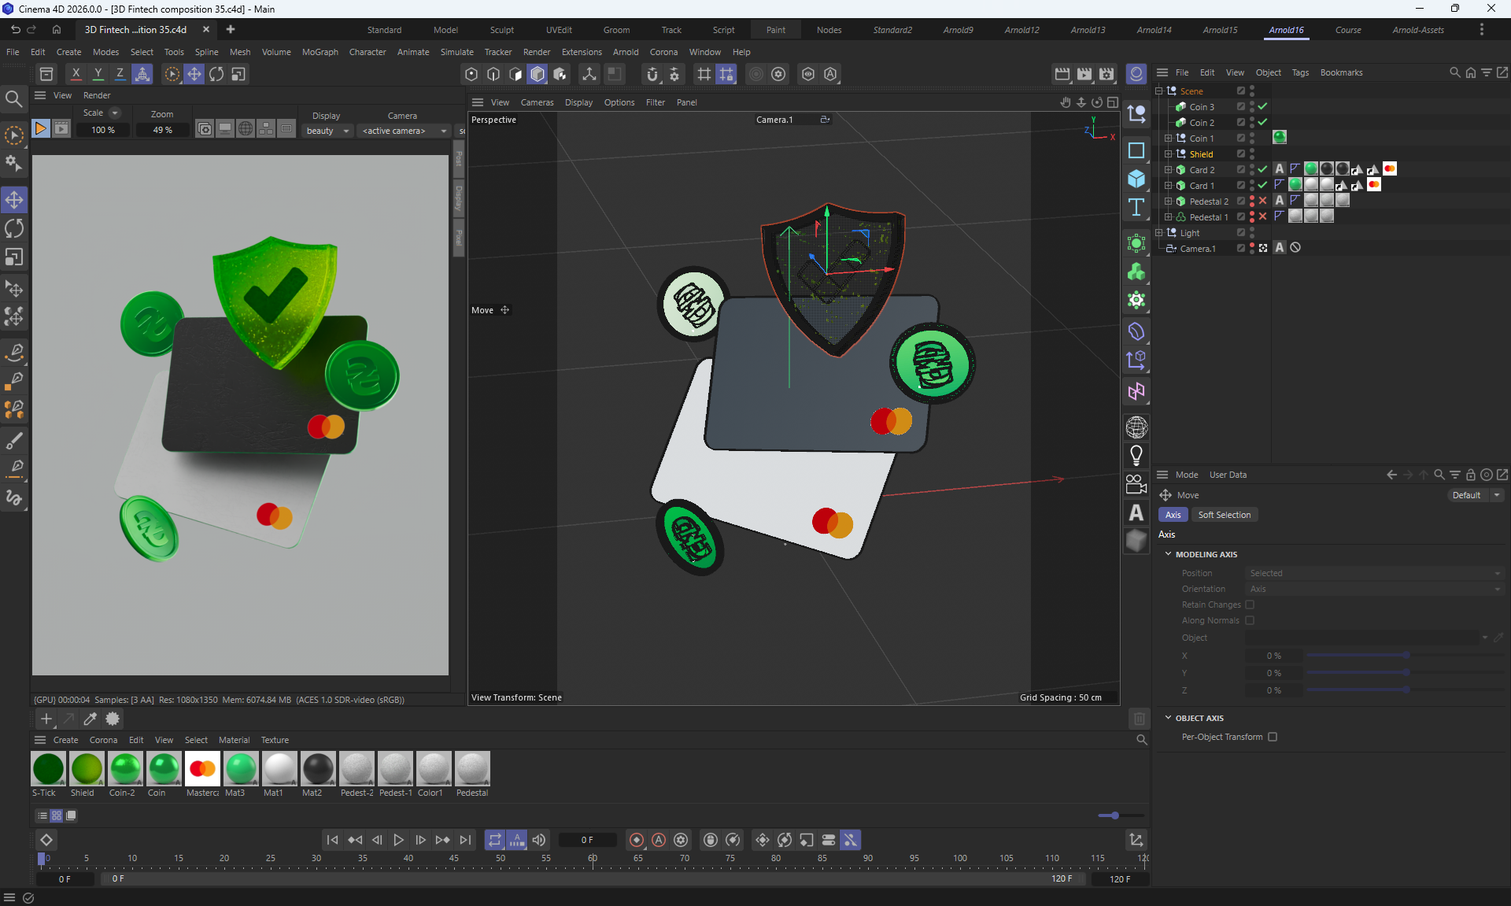Enable Per-Object Transform checkbox
This screenshot has width=1511, height=906.
[1273, 737]
